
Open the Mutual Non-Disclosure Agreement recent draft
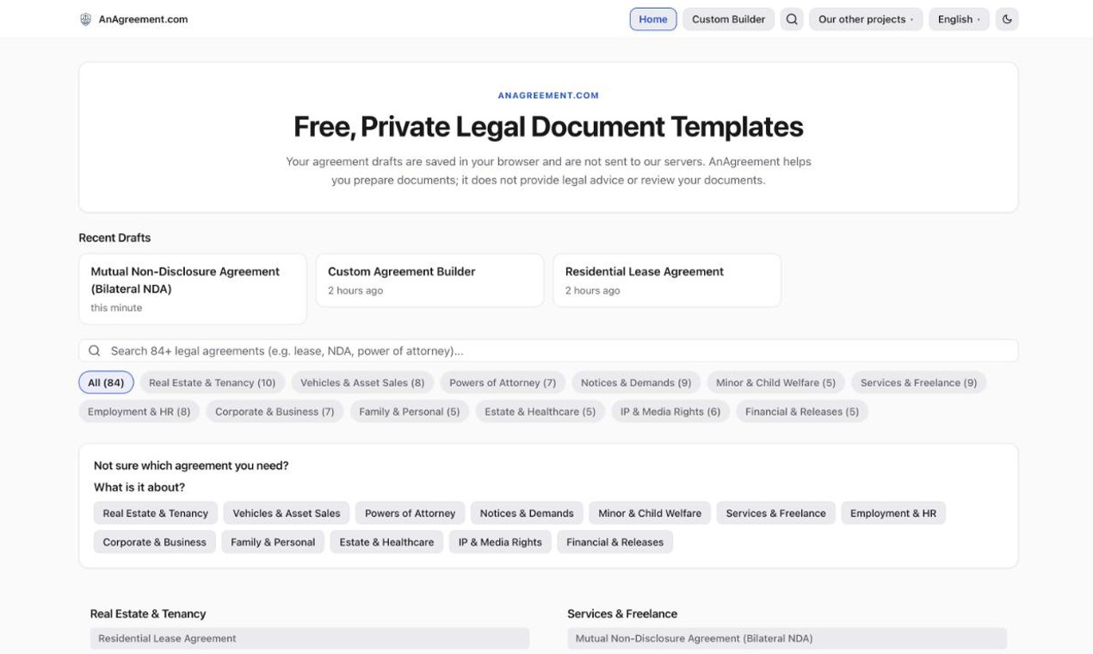tap(193, 289)
